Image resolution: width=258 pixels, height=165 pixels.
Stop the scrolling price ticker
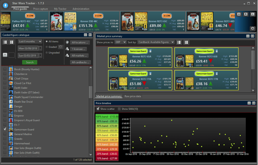pos(246,14)
